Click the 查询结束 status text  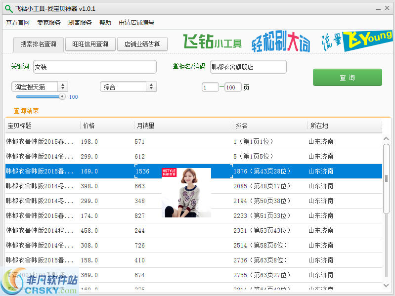point(26,111)
